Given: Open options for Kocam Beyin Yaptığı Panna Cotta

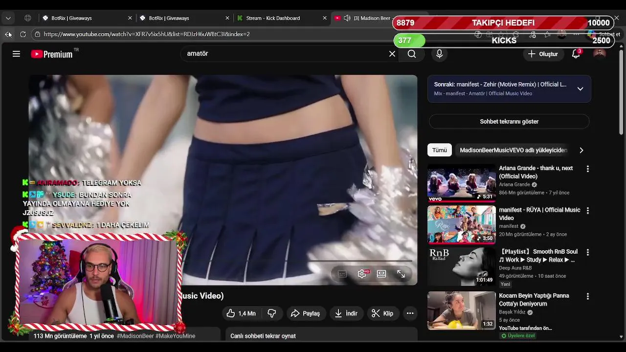Looking at the screenshot, I should 588,296.
